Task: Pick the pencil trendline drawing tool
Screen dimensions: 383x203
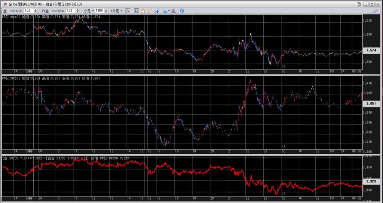Action: 150,11
